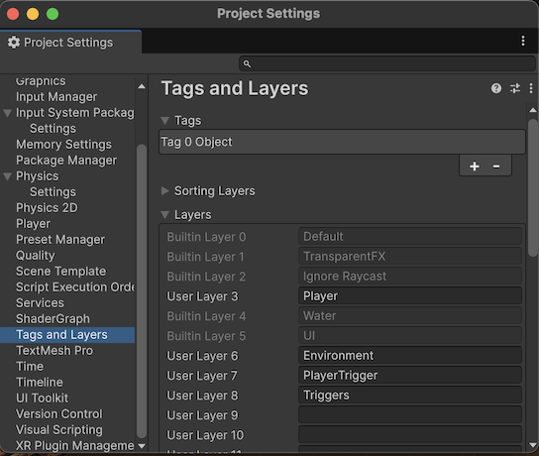Open Player settings

(x=33, y=223)
